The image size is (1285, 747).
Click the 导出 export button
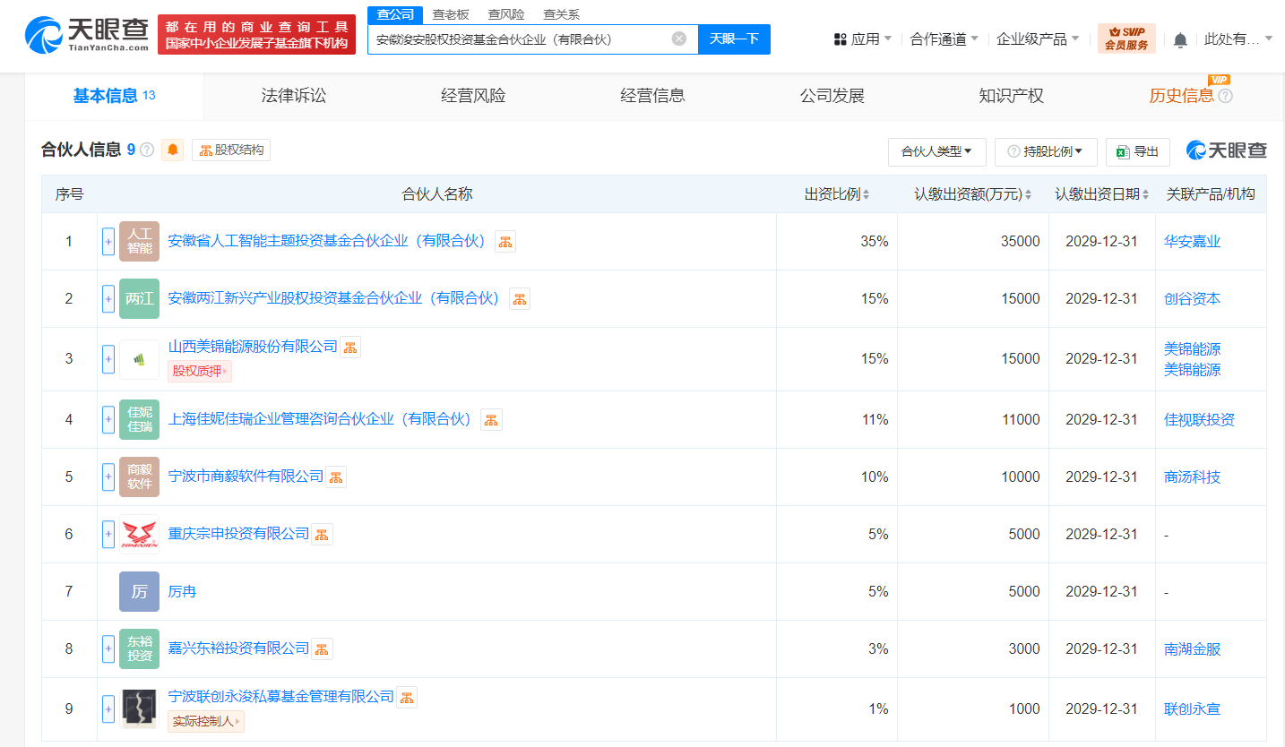pos(1137,152)
